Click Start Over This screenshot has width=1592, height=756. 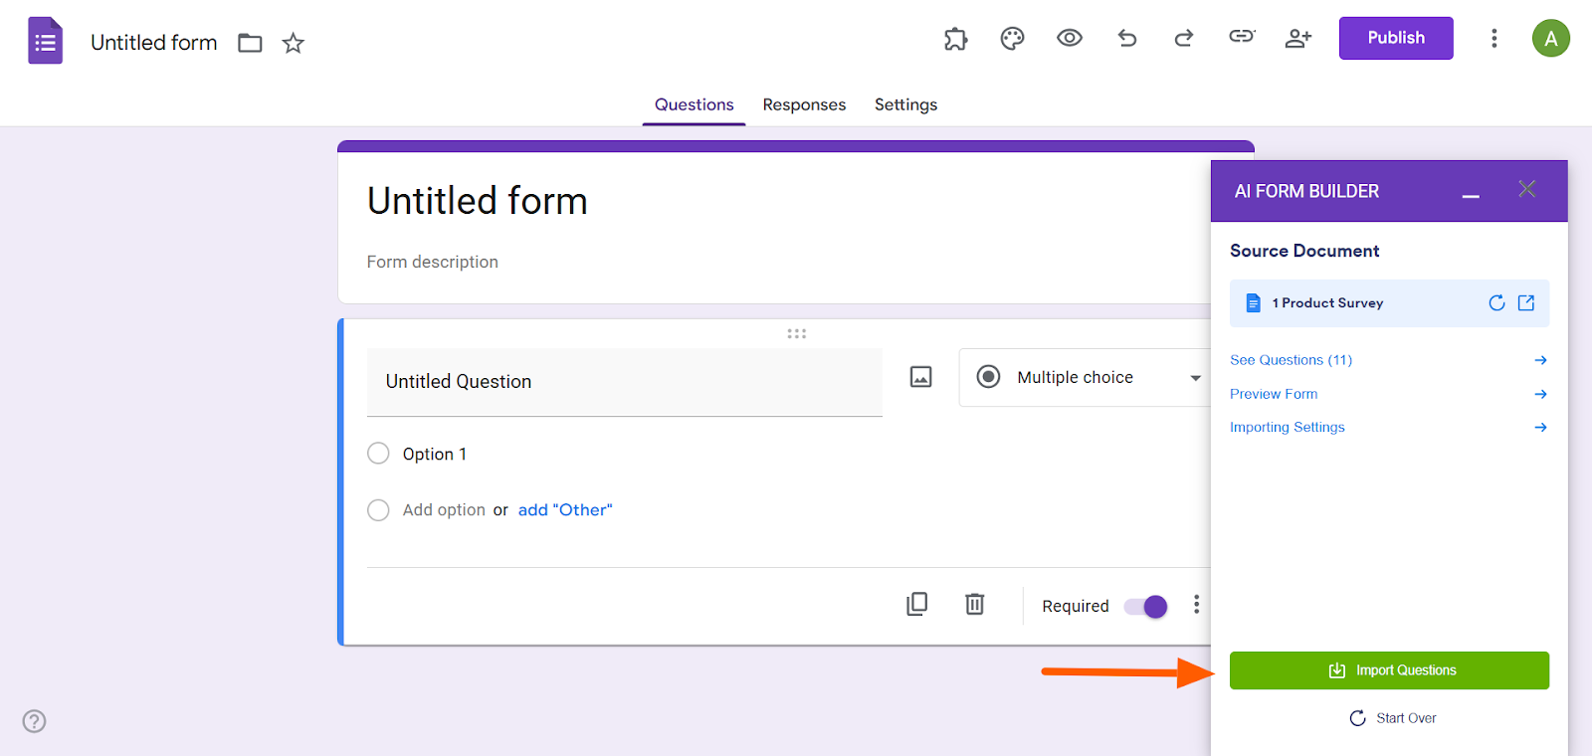tap(1393, 718)
